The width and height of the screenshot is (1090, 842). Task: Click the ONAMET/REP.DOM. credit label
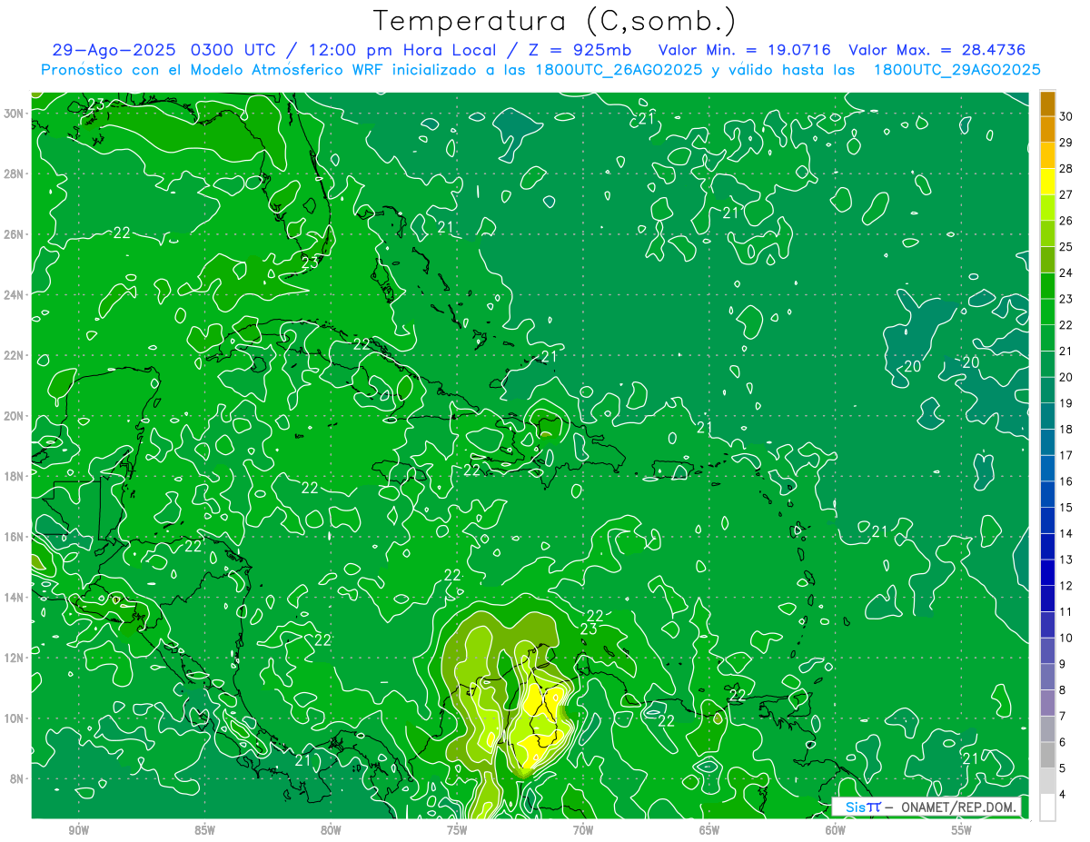[958, 807]
